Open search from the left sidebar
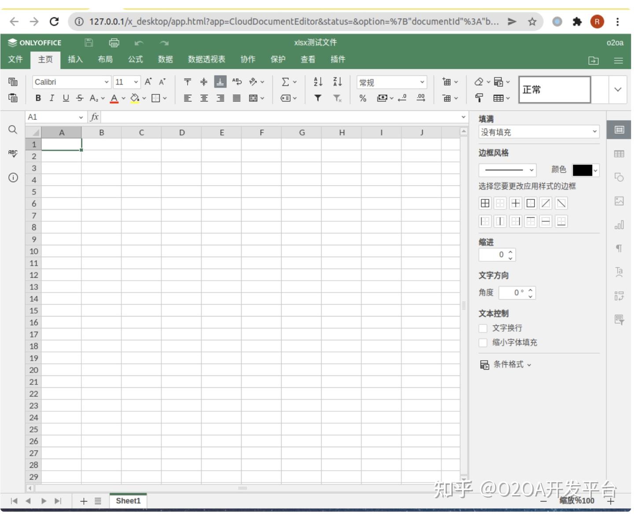The image size is (634, 515). (13, 130)
